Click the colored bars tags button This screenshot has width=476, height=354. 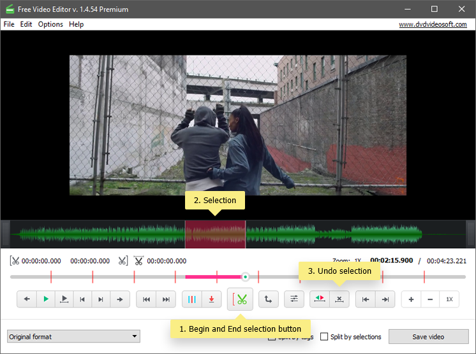click(x=192, y=299)
